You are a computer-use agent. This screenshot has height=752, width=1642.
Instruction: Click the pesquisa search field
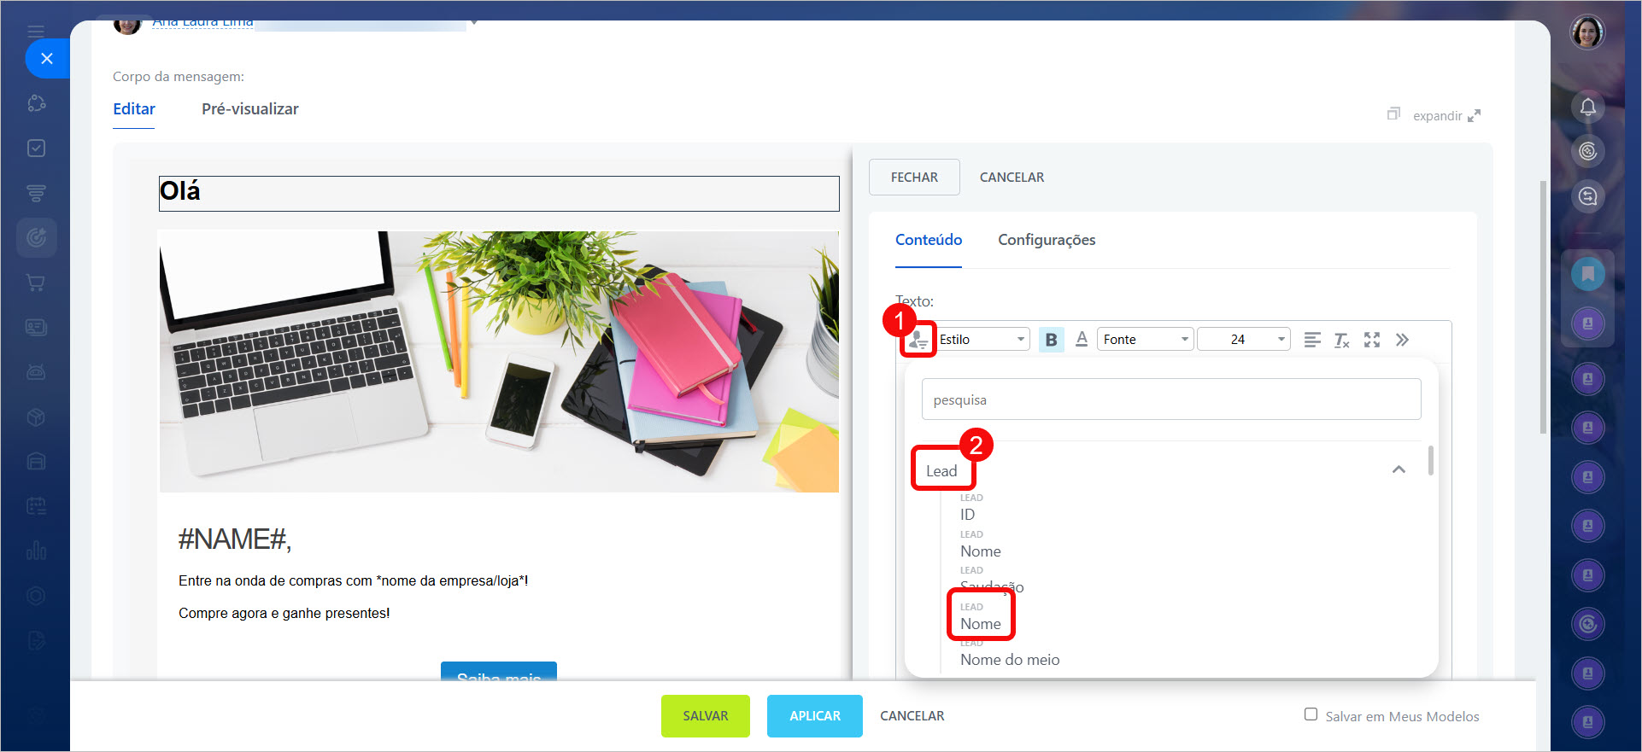1171,399
